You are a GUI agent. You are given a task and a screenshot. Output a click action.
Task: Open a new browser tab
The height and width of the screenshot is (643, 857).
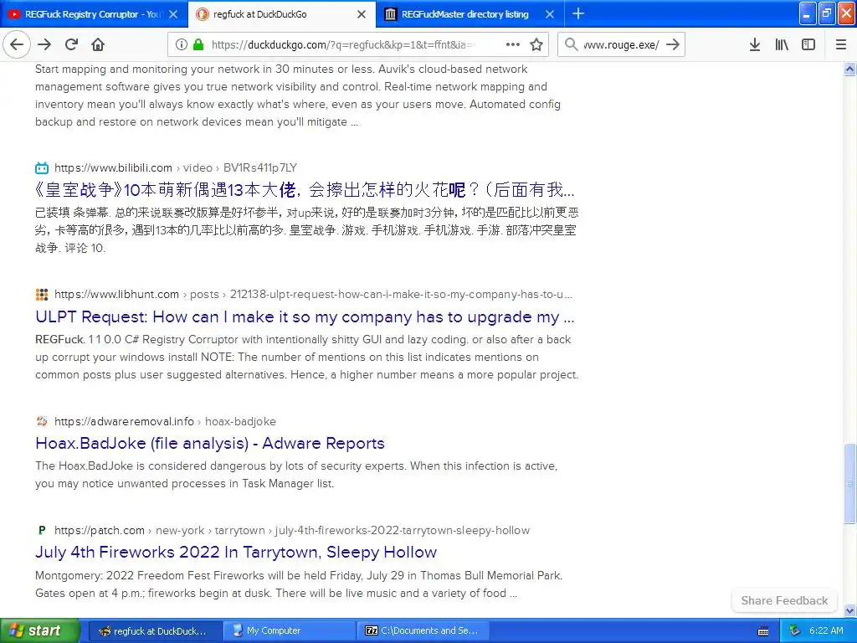pos(578,14)
